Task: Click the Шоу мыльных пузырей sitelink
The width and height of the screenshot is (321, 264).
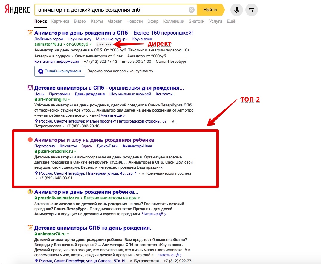Action: click(130, 94)
